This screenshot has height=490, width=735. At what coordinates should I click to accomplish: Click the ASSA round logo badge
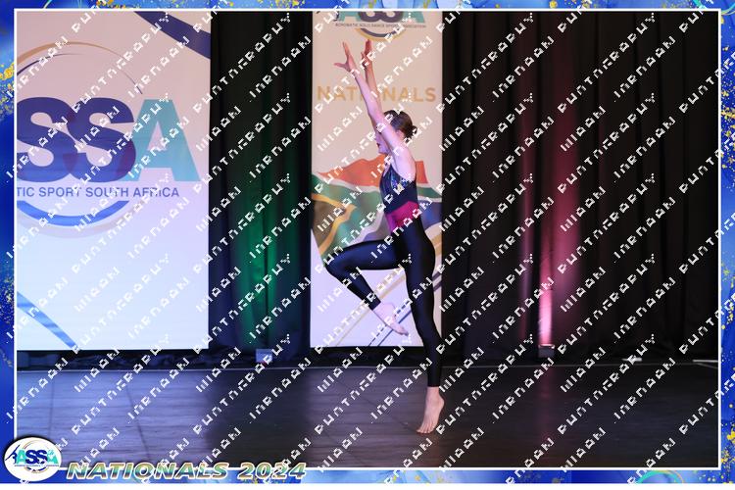tap(31, 458)
